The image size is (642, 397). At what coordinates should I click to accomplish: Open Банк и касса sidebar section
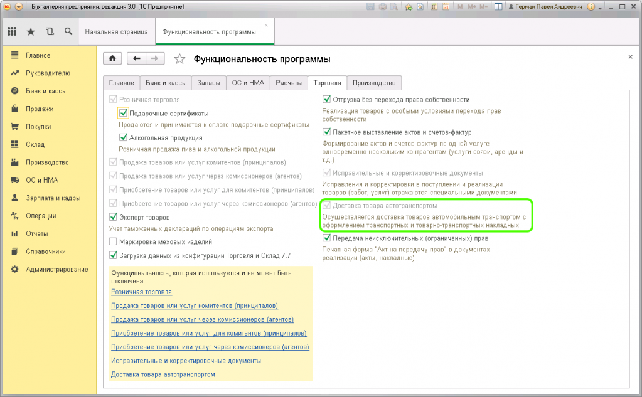[45, 91]
